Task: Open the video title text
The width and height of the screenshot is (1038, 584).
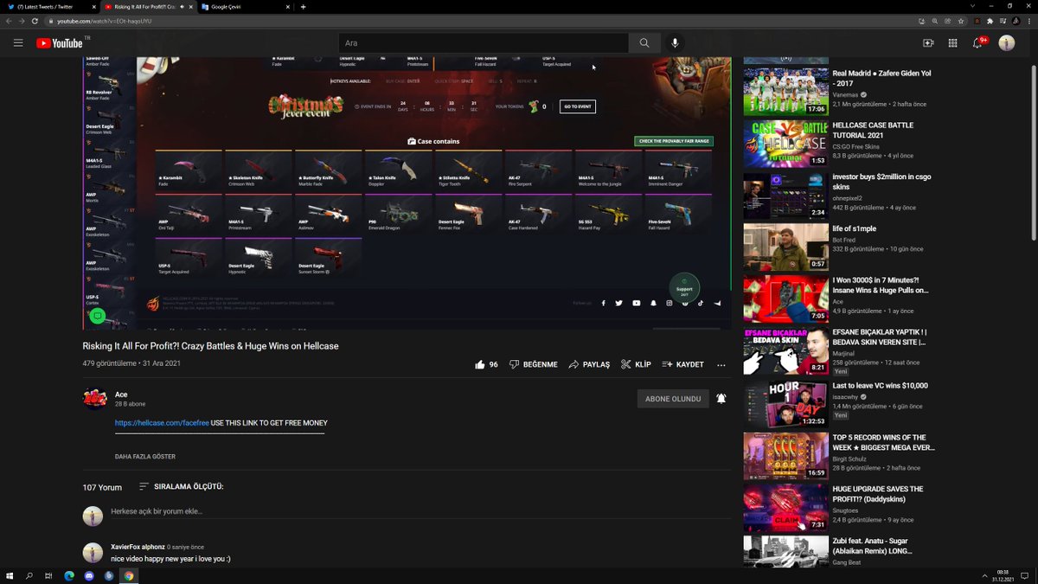Action: 210,345
